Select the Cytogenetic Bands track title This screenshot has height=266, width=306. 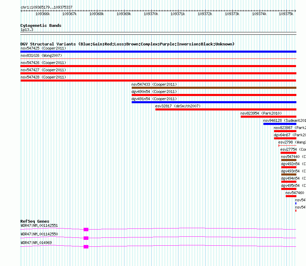[x=41, y=25]
